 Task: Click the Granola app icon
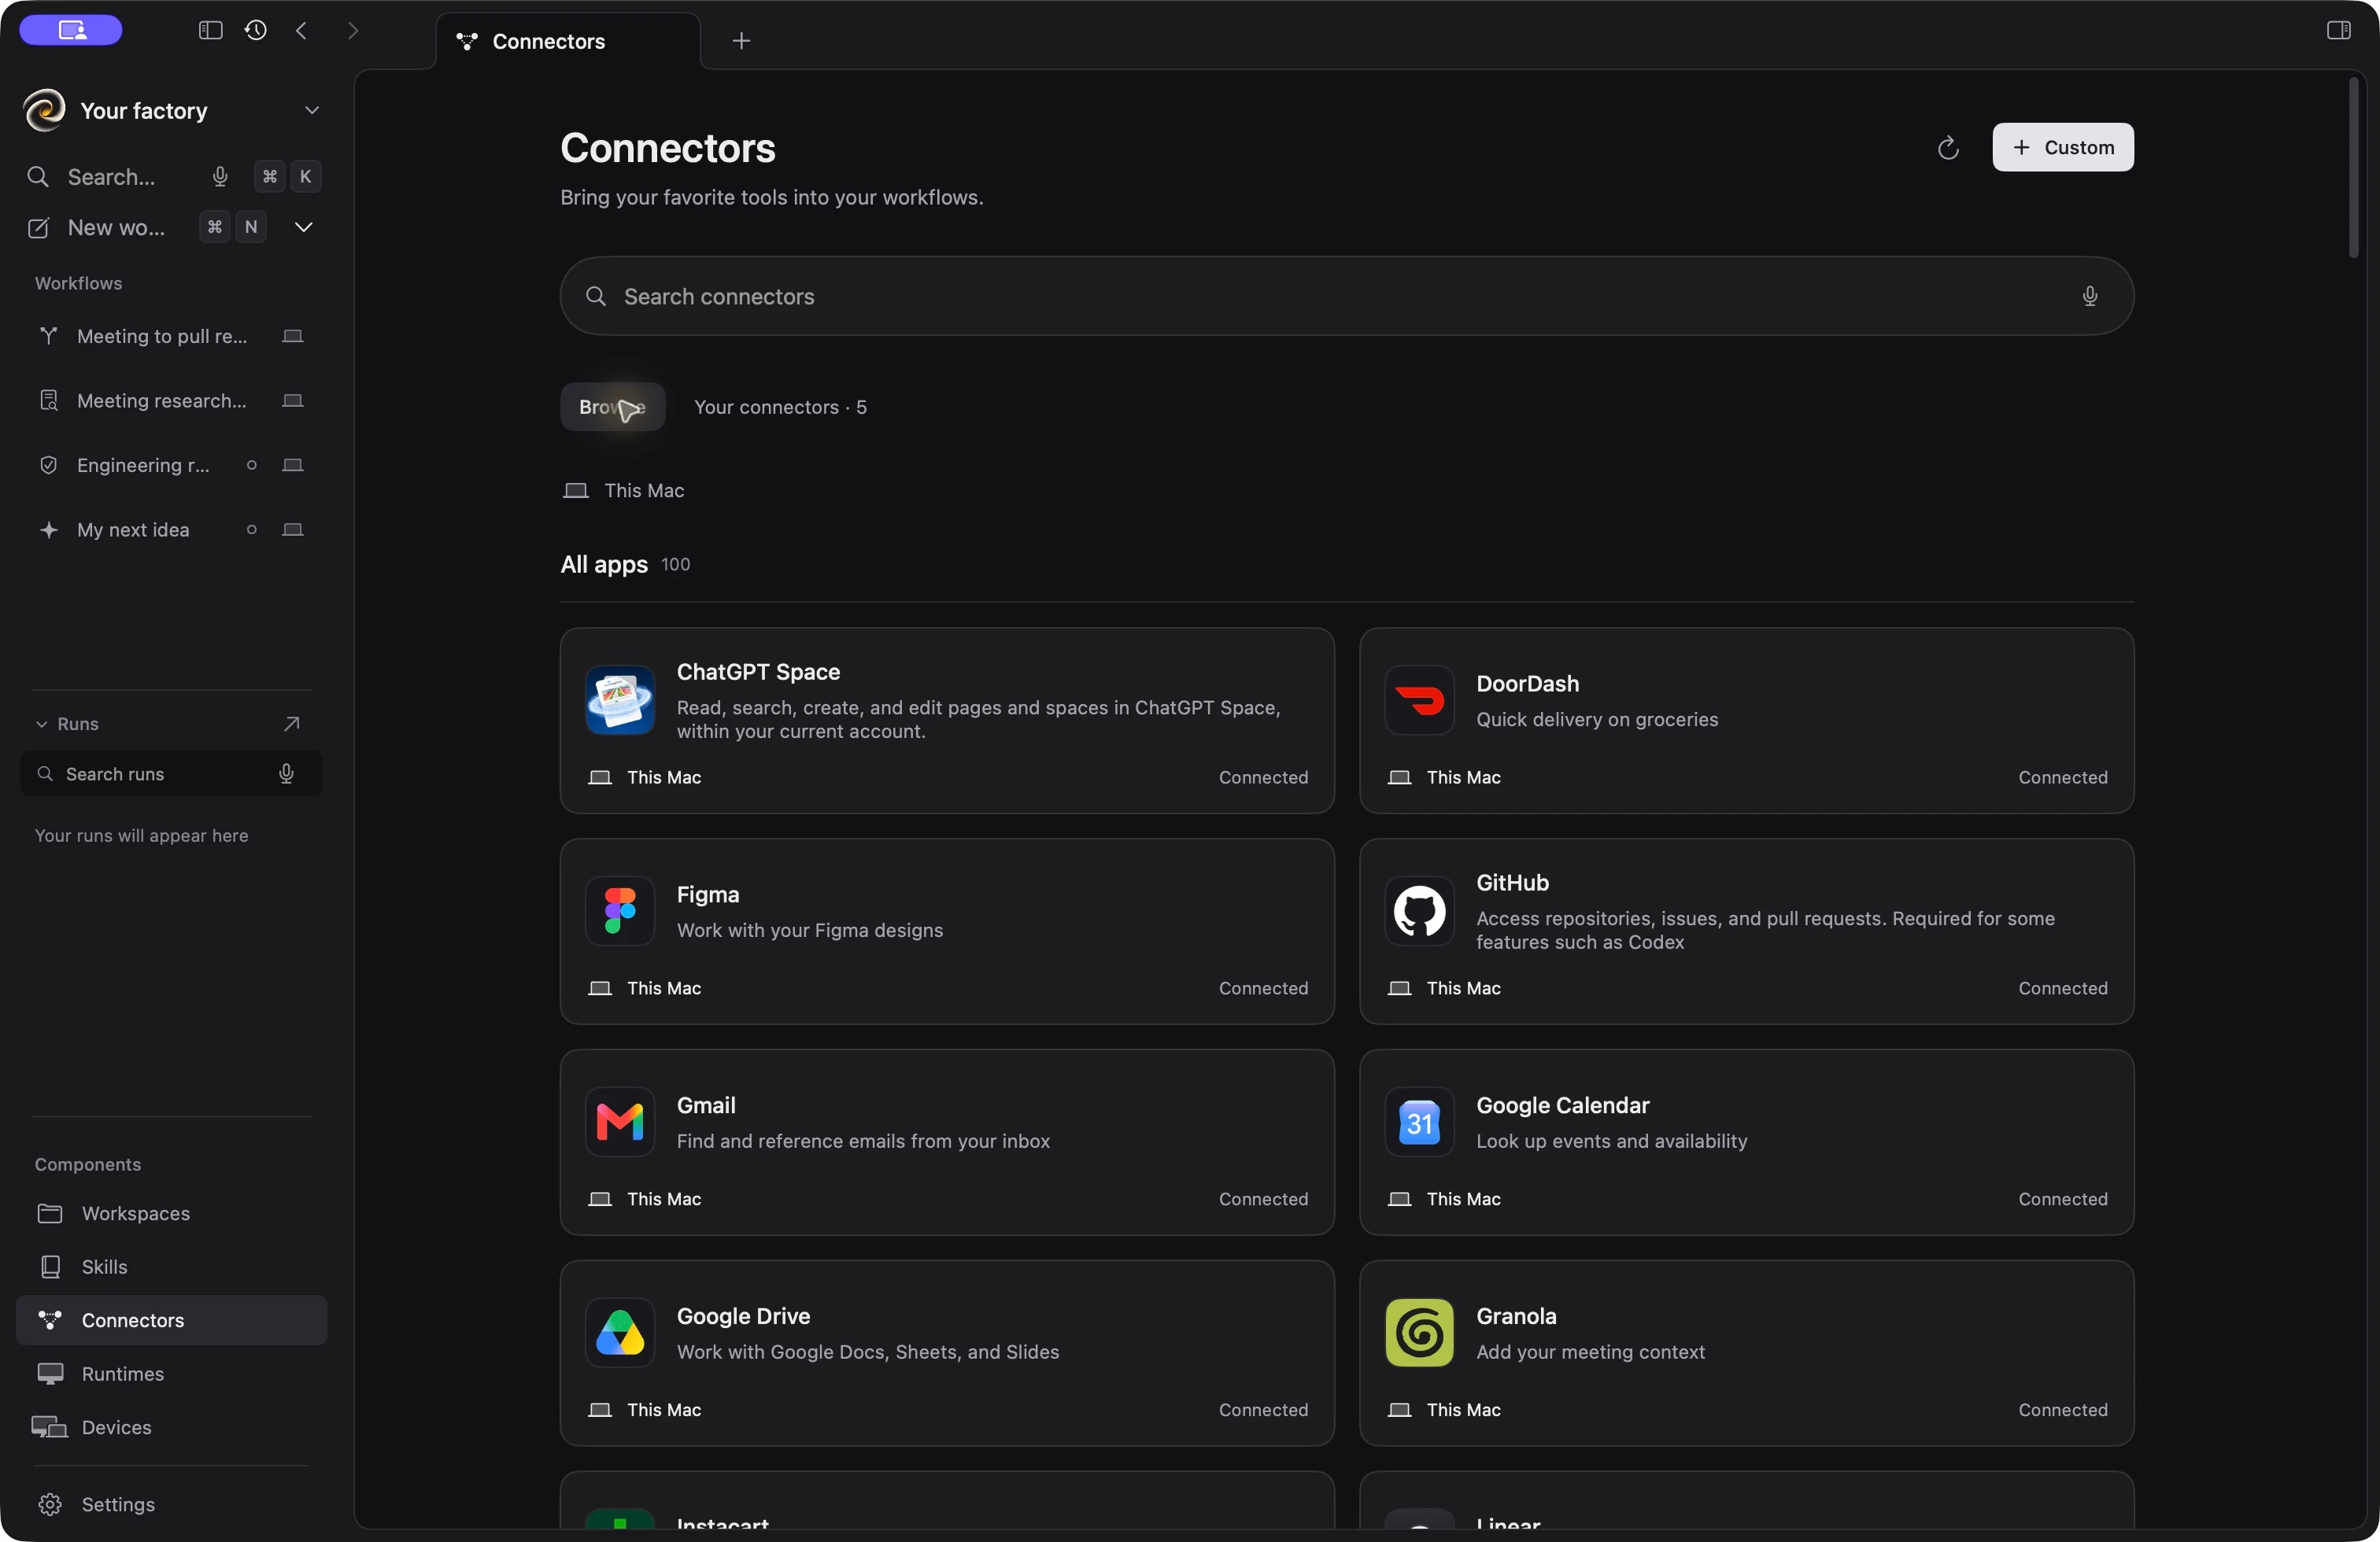click(x=1419, y=1334)
